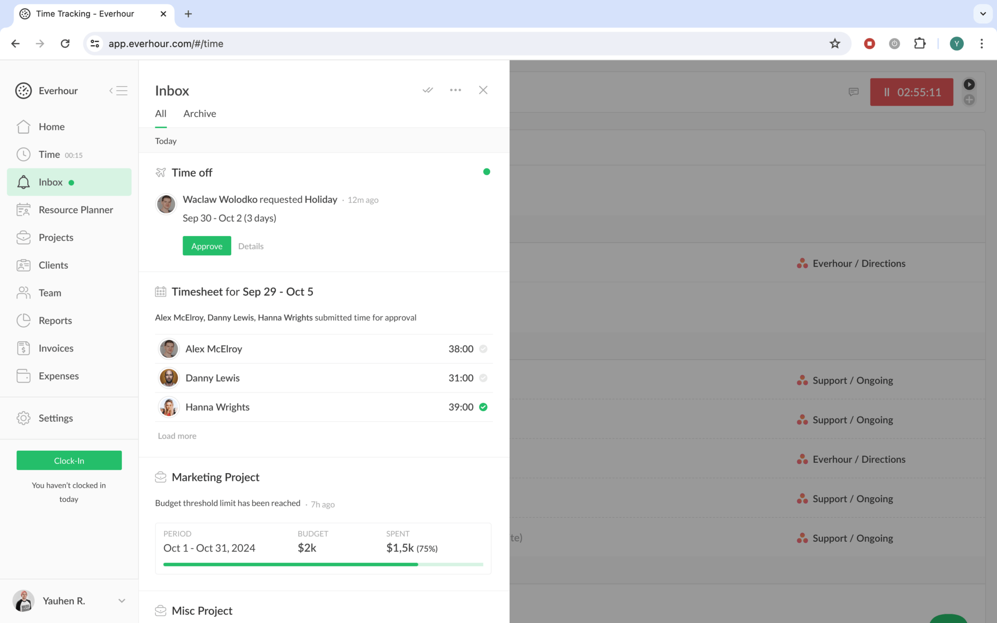
Task: Click the comment bubble beside the timer
Action: click(x=853, y=92)
